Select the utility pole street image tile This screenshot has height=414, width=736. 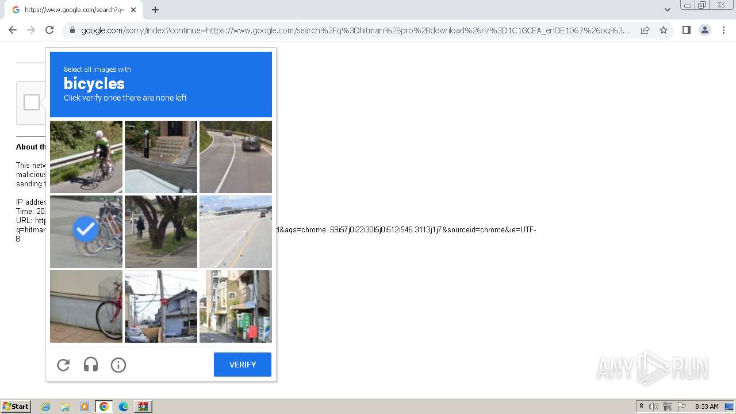[x=161, y=306]
